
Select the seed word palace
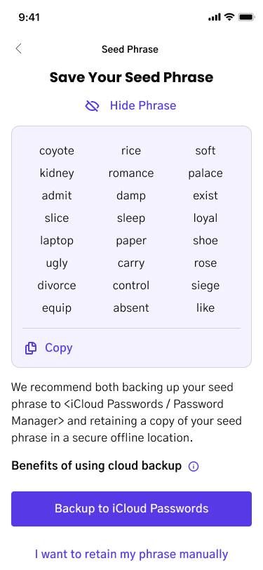205,173
